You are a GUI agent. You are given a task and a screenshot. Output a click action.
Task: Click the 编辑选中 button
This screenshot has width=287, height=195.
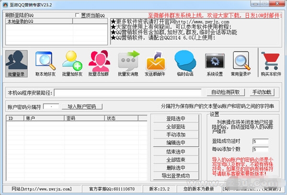[x=176, y=142]
